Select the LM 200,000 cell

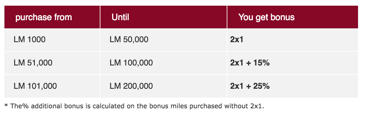click(164, 86)
